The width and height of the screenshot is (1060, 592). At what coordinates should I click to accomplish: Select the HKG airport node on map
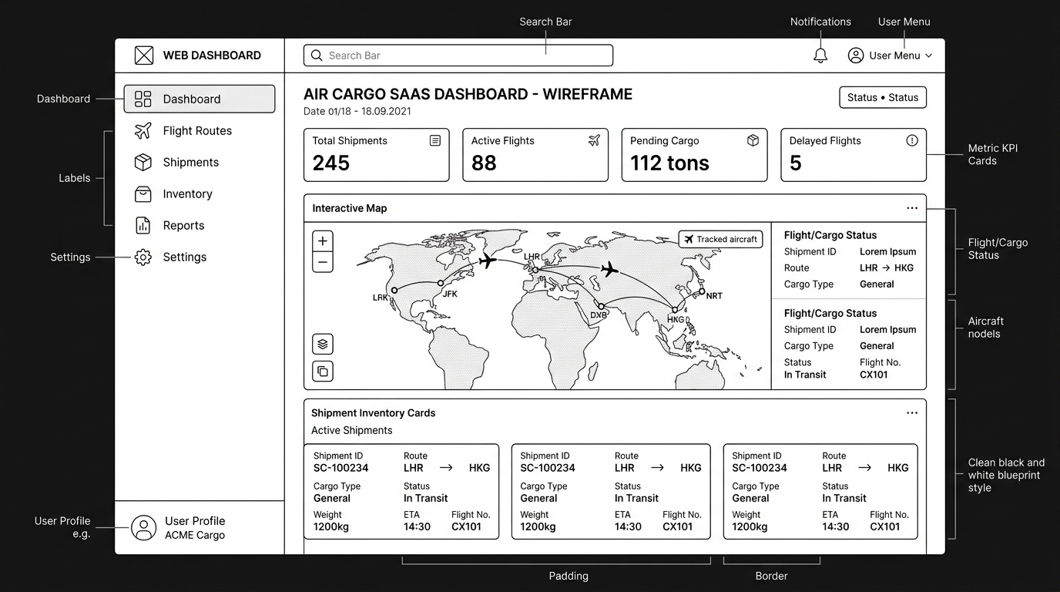[x=675, y=311]
